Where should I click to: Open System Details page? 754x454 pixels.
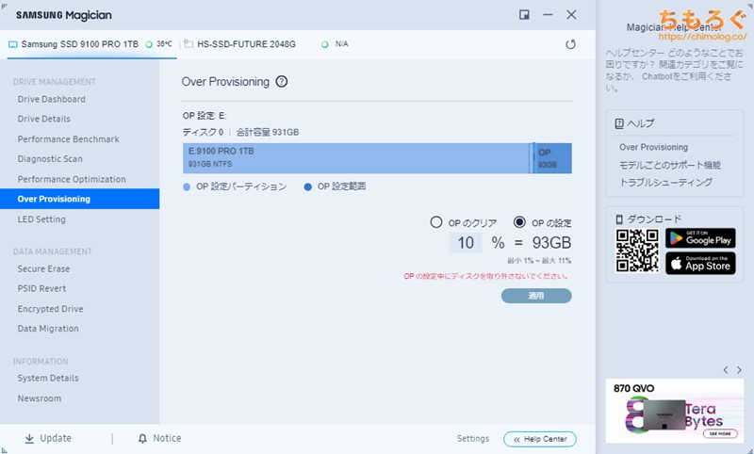pyautogui.click(x=48, y=378)
